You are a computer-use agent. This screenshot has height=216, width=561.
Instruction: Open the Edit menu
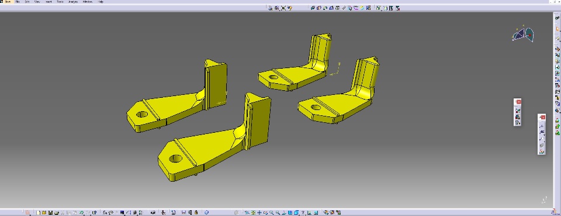[x=27, y=2]
